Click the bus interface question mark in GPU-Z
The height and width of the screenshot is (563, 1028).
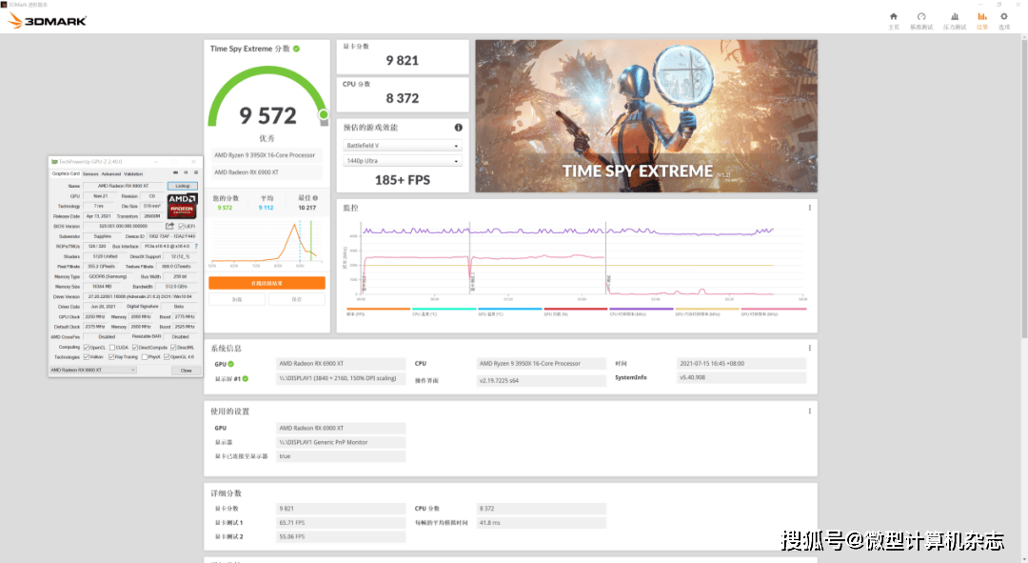196,246
